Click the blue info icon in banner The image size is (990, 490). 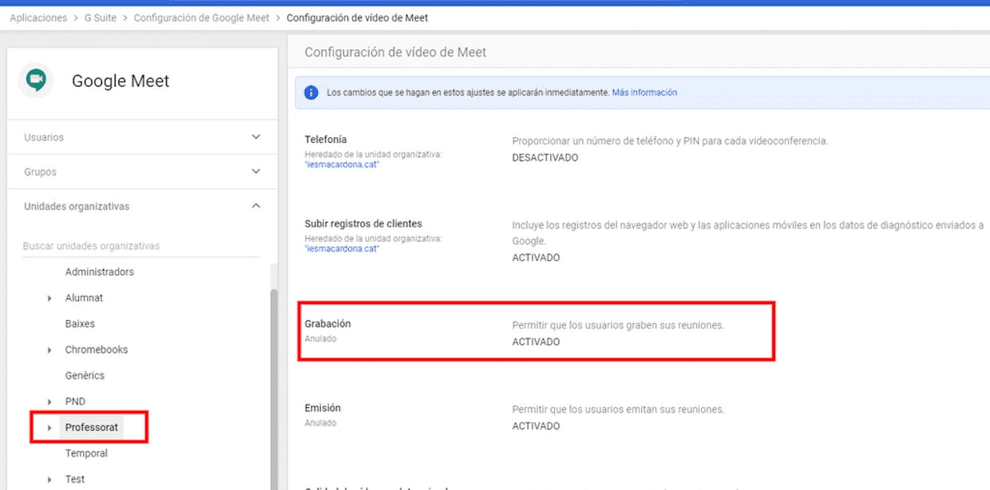click(311, 93)
